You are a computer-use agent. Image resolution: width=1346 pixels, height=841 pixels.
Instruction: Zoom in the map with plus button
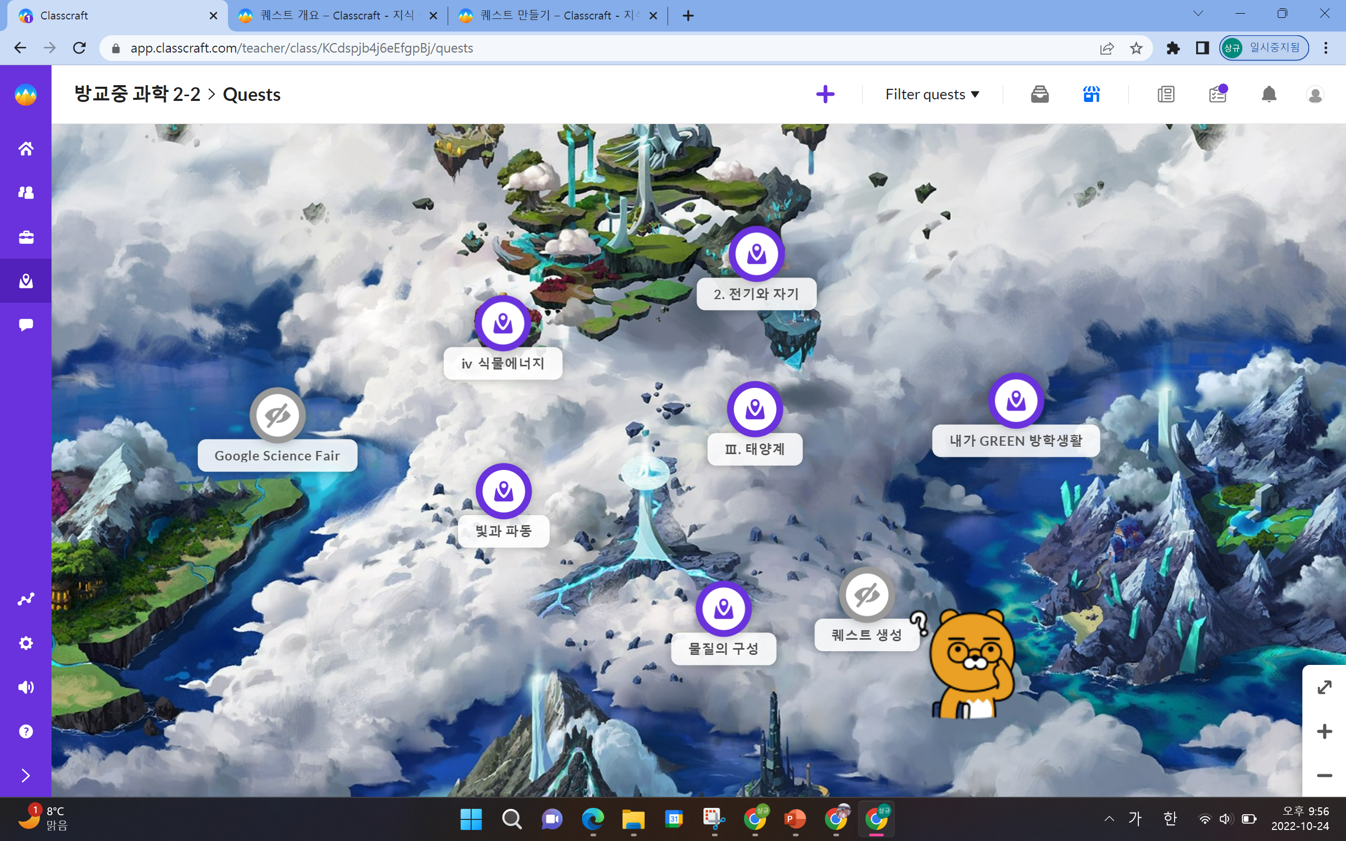pos(1324,732)
